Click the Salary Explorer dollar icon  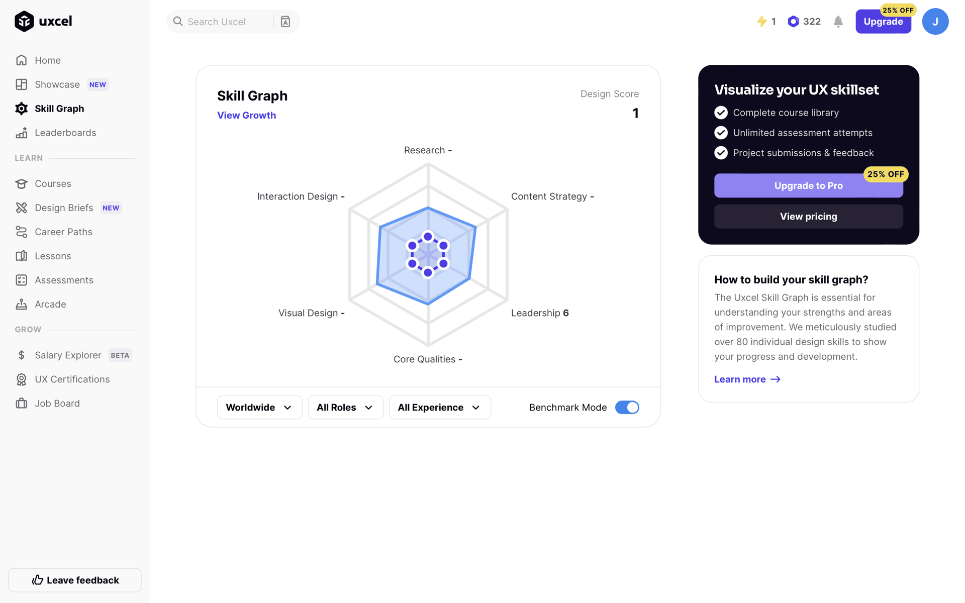(21, 355)
